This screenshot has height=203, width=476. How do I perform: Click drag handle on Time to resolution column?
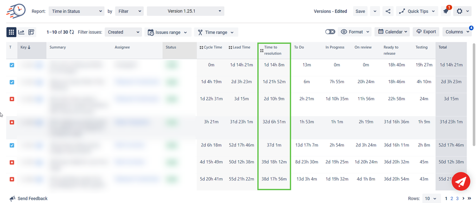262,50
